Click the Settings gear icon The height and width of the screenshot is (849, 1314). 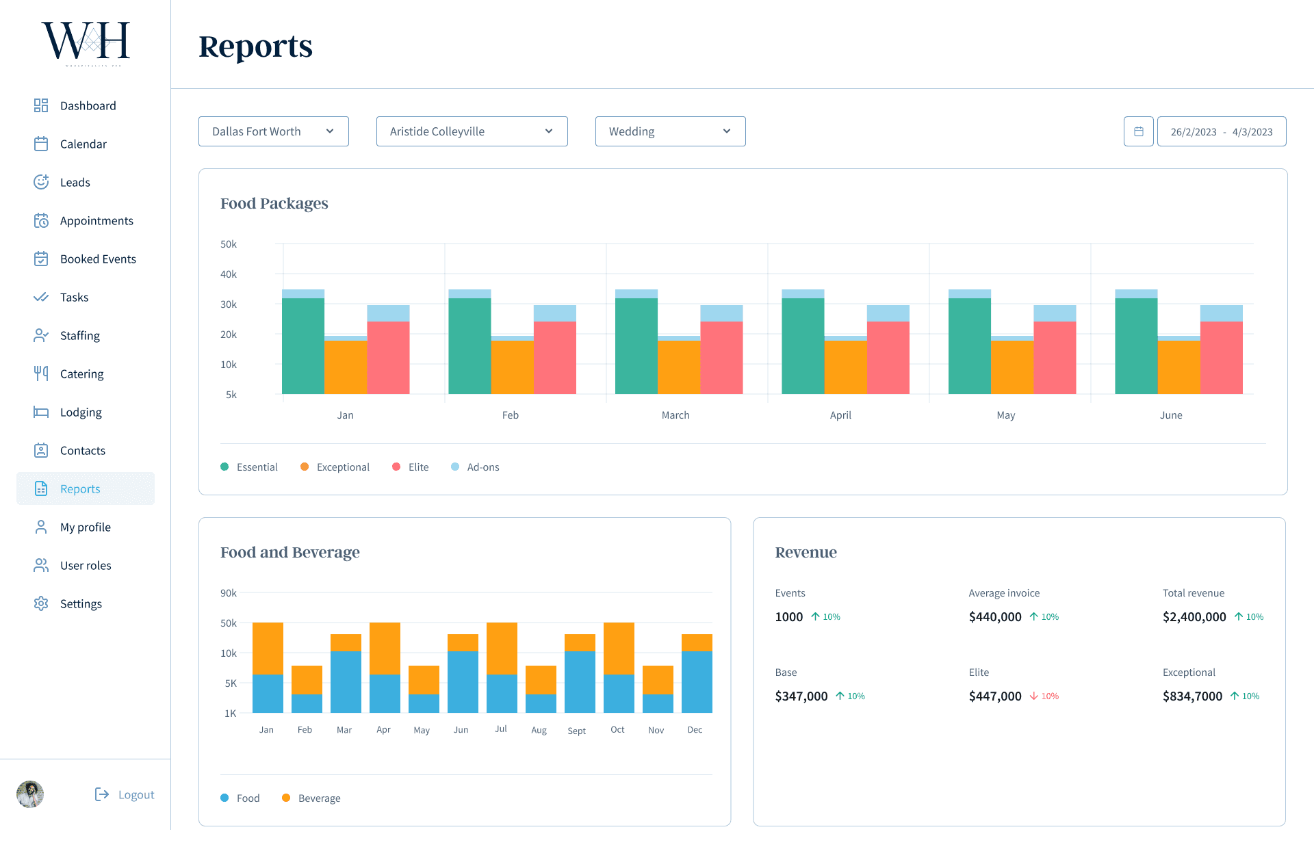41,603
